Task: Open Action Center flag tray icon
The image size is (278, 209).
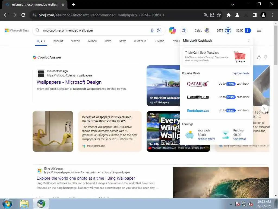Action: tap(237, 204)
